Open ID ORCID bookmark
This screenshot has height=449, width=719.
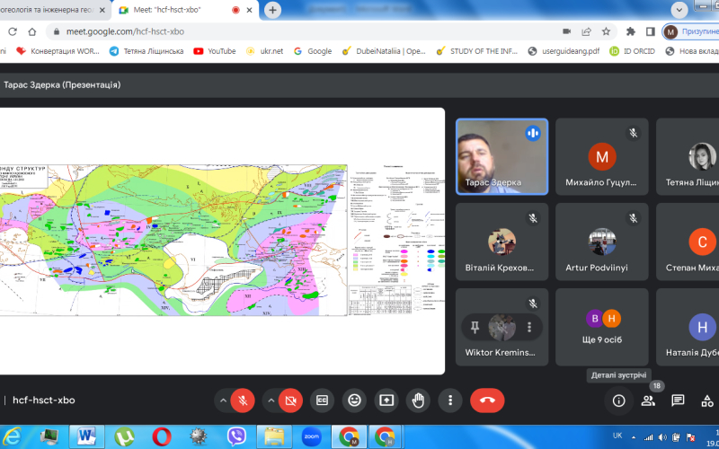tap(633, 51)
